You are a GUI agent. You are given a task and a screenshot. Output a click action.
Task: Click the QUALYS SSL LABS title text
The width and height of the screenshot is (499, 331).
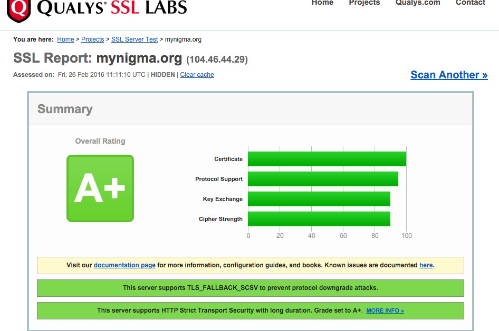(x=112, y=7)
